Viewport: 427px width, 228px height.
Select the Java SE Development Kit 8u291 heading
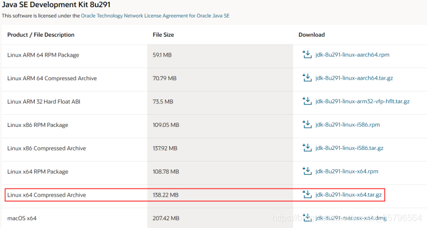(x=56, y=4)
